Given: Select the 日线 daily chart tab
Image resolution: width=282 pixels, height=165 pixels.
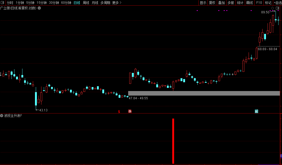Looking at the screenshot, I should (77, 3).
